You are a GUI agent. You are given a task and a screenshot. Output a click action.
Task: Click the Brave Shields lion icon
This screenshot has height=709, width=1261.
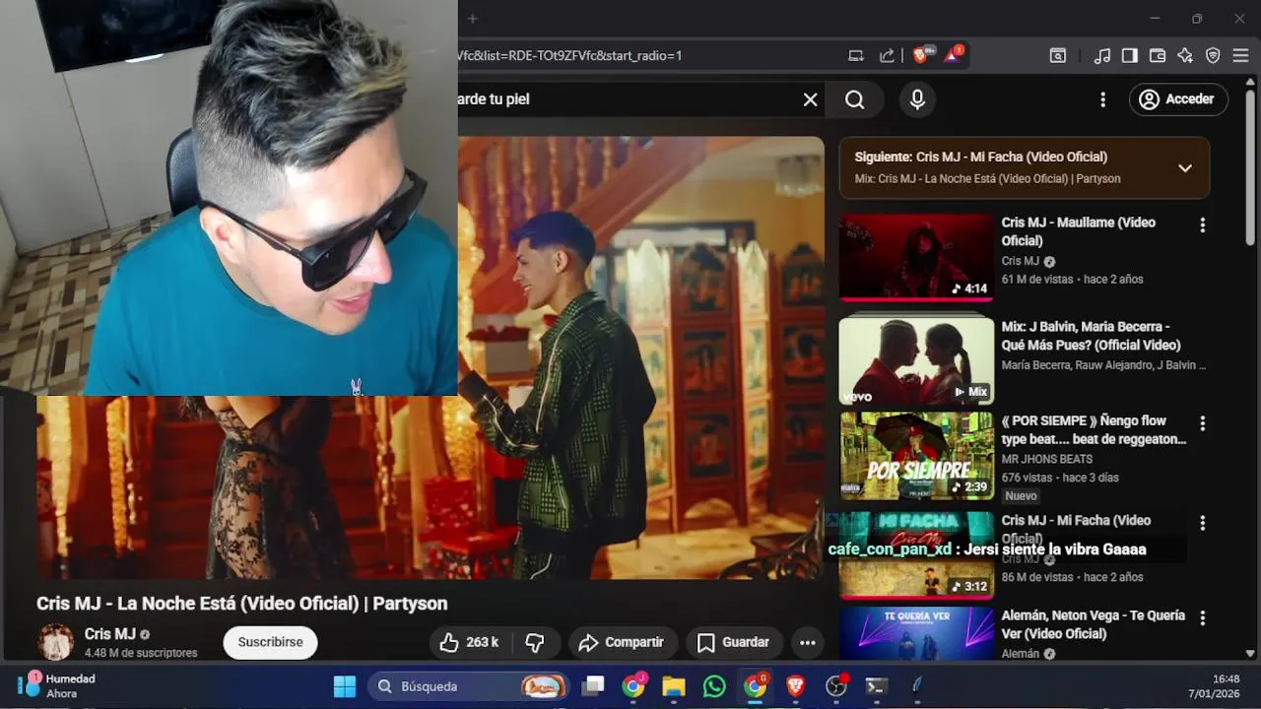click(x=921, y=55)
